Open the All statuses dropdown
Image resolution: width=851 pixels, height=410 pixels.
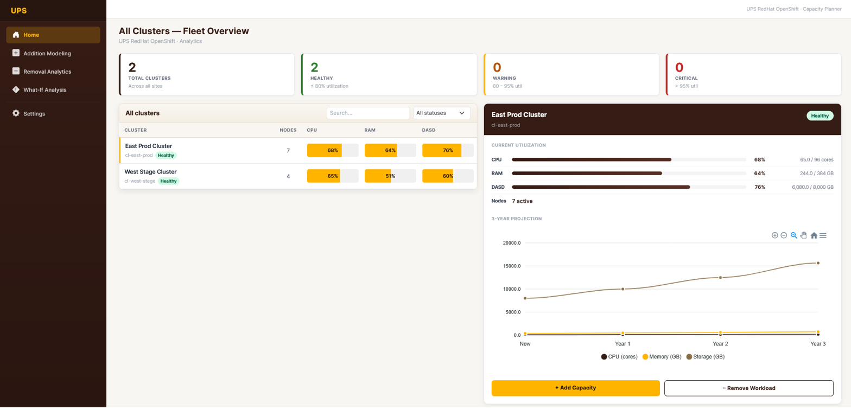pyautogui.click(x=442, y=113)
